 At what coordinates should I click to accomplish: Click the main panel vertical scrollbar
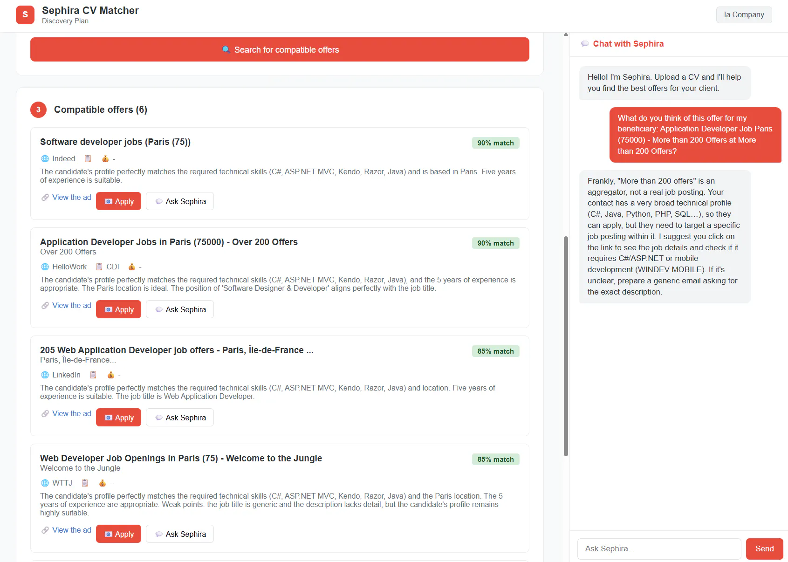click(566, 346)
